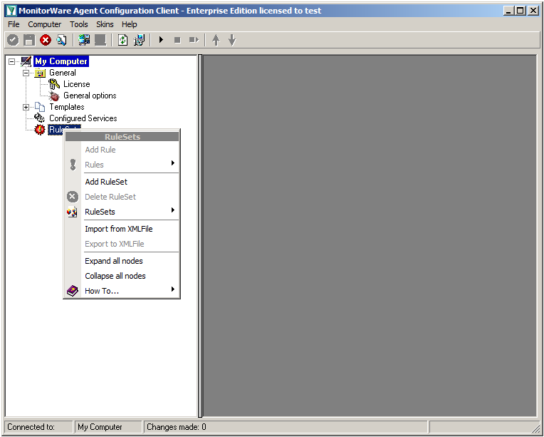Click the green arrows Reload icon
The width and height of the screenshot is (544, 437).
pos(122,40)
